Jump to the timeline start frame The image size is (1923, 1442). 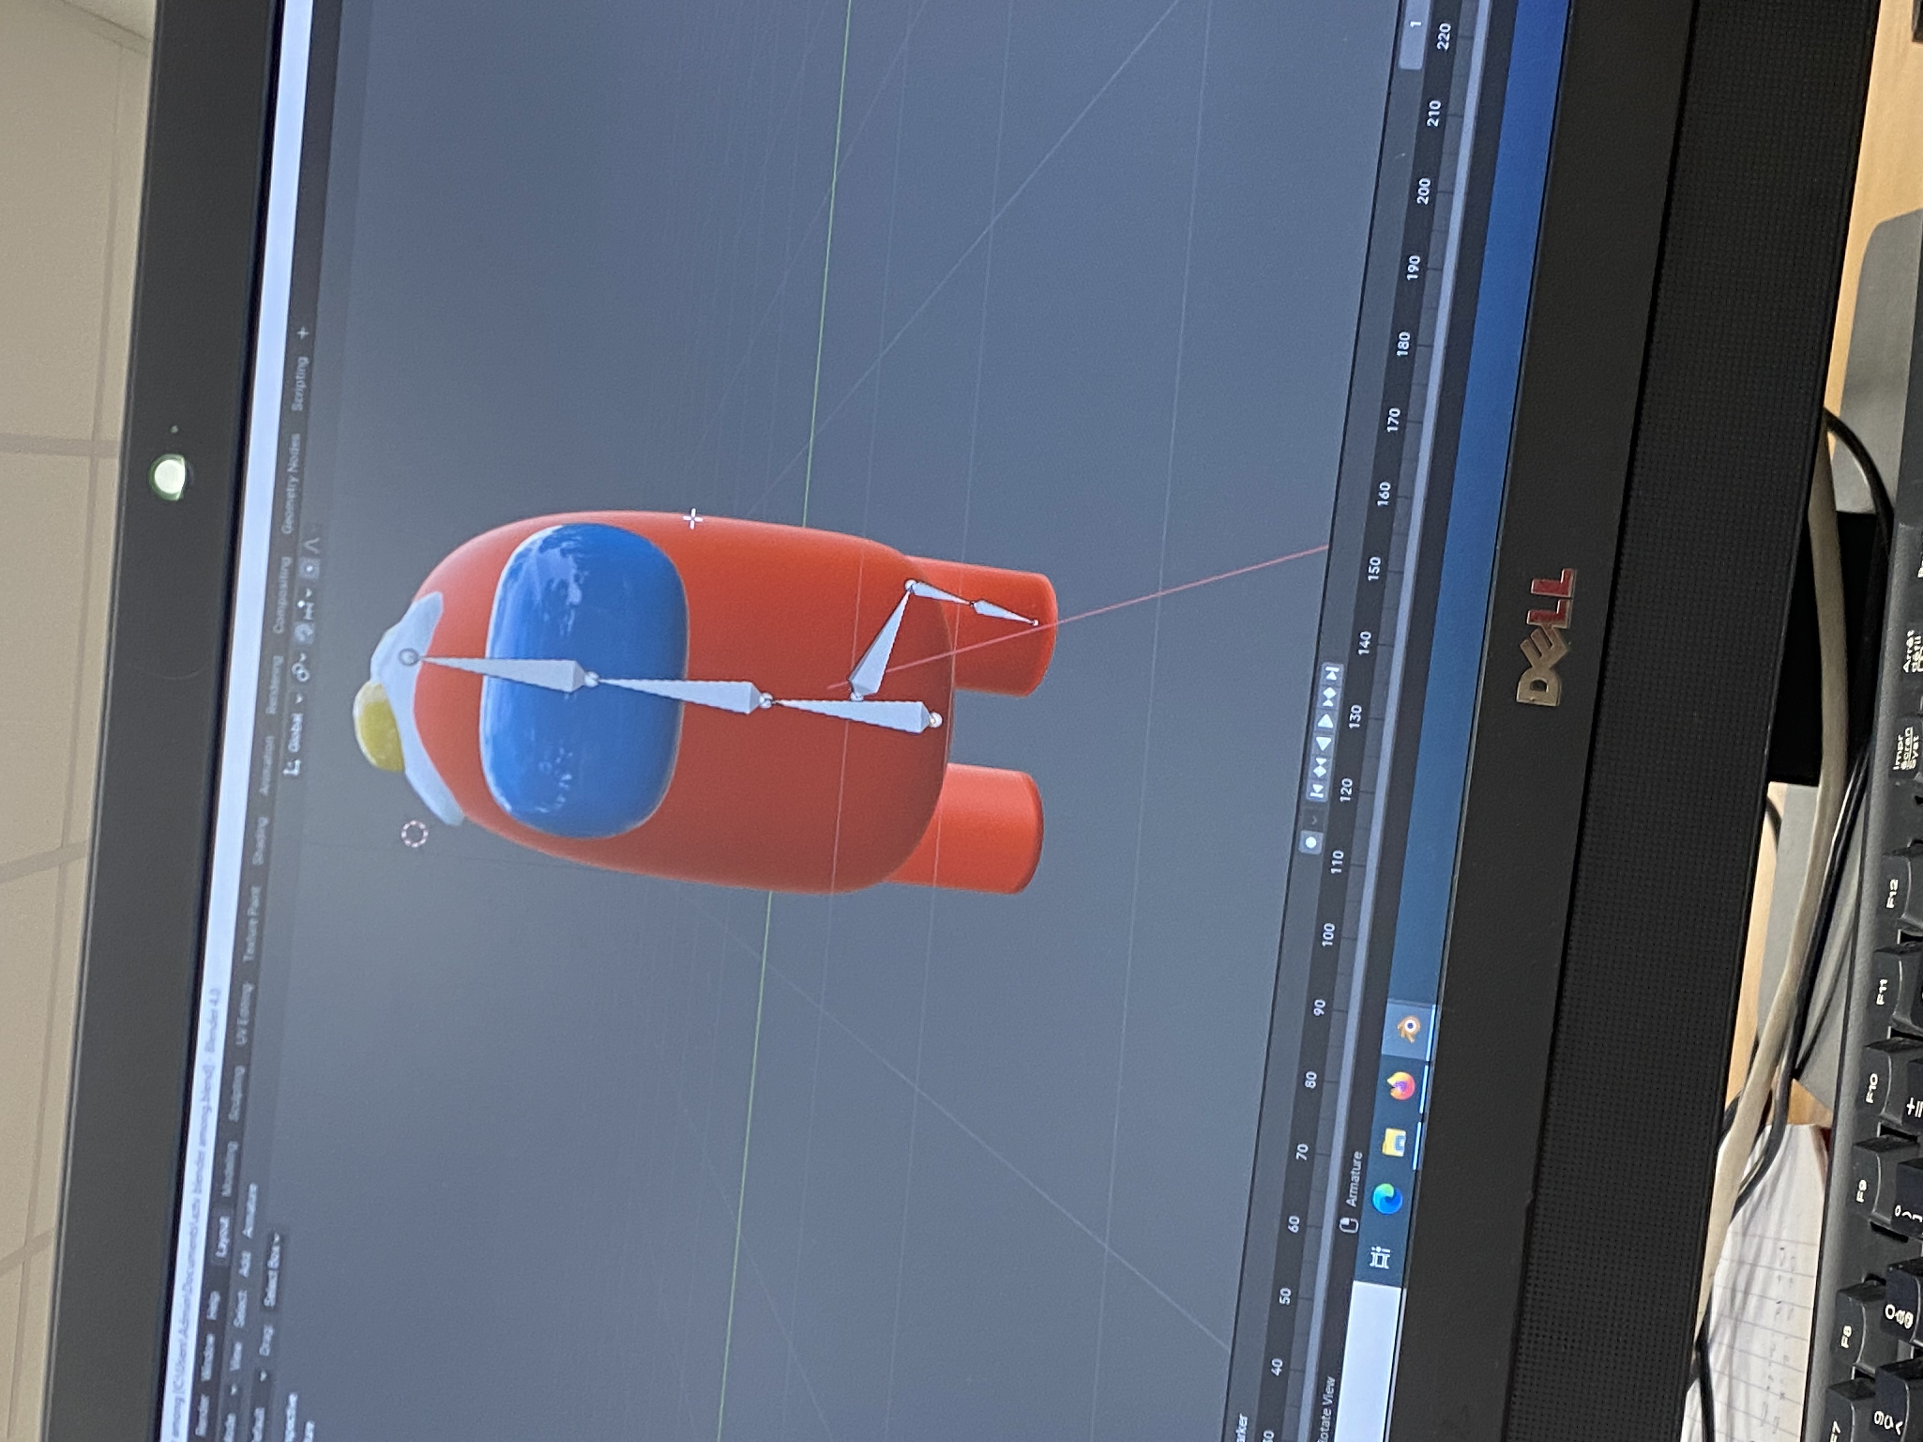click(1316, 790)
